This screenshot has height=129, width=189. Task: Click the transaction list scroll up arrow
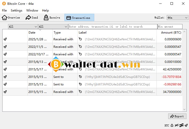click(x=184, y=32)
